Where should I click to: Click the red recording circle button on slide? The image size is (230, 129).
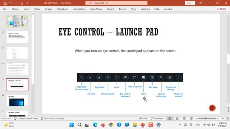tap(212, 108)
